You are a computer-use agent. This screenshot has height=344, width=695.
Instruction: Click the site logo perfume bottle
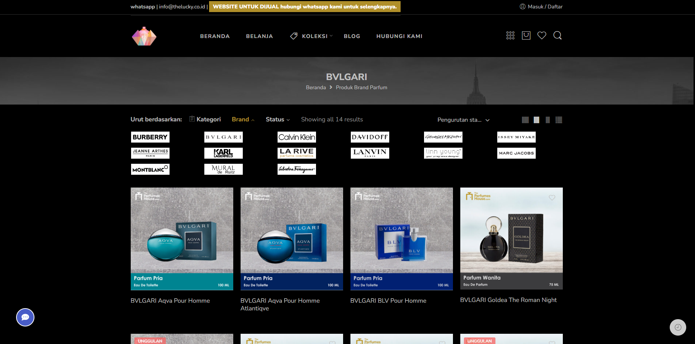[144, 36]
